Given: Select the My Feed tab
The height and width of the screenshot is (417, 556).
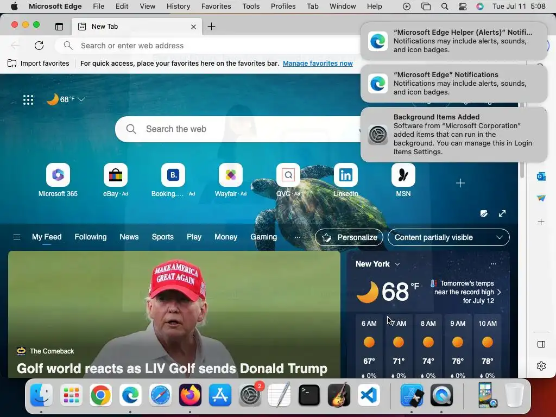Looking at the screenshot, I should [x=47, y=237].
